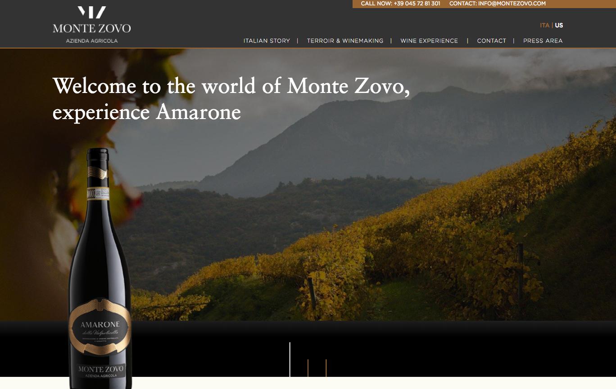Click the gold band on bottle neck
This screenshot has height=389, width=616.
point(98,172)
